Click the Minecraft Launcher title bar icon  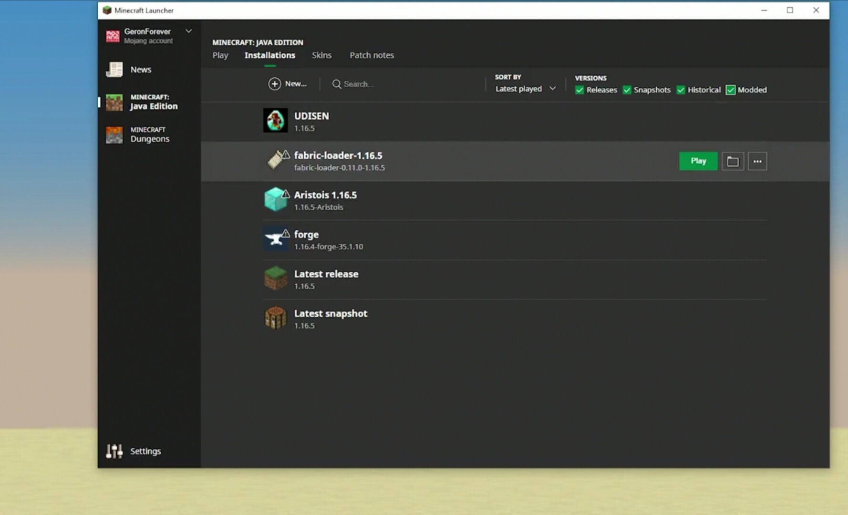coord(107,10)
